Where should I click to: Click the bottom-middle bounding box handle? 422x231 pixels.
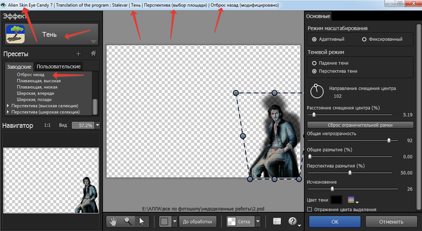[x=274, y=179]
